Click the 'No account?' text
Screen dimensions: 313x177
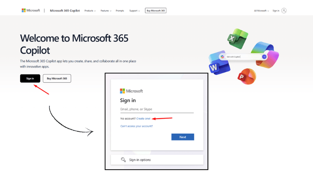pyautogui.click(x=128, y=119)
